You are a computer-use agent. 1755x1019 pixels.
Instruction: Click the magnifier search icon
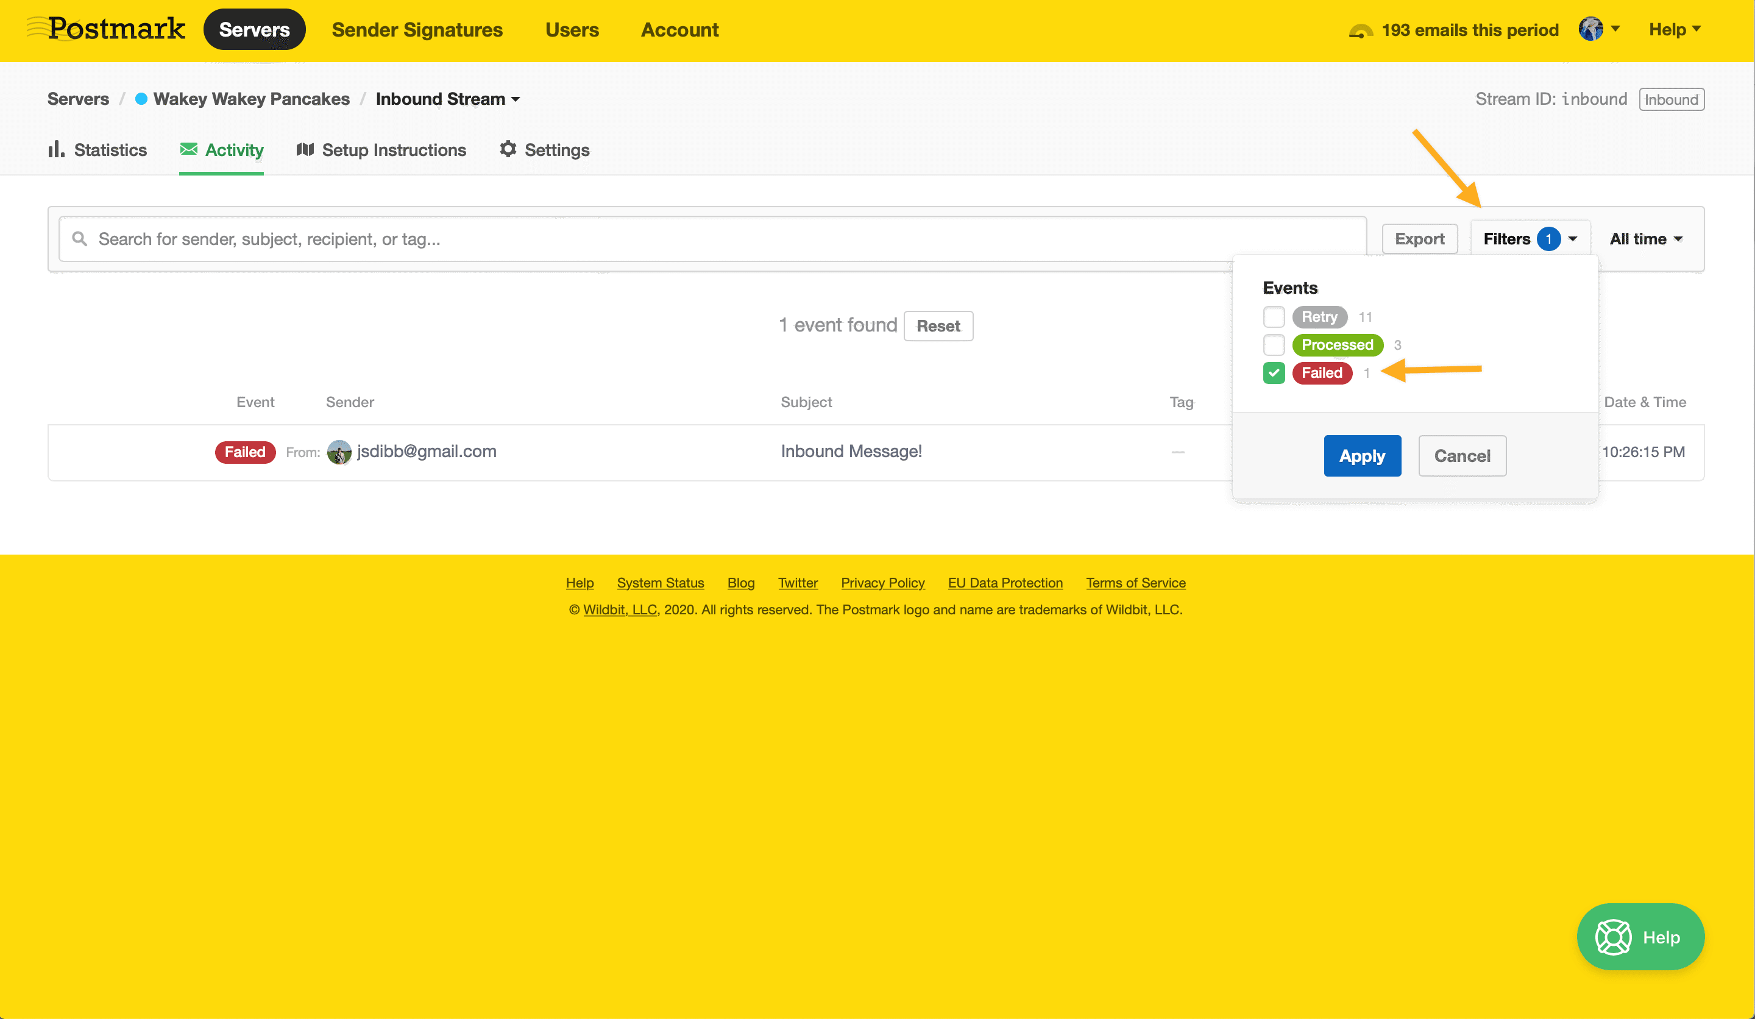(80, 239)
